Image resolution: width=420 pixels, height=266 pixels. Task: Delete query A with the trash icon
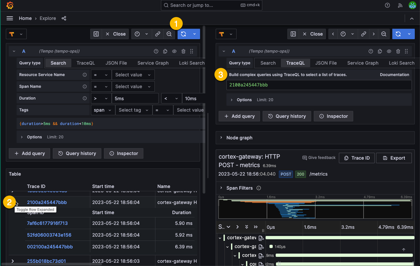pos(183,51)
